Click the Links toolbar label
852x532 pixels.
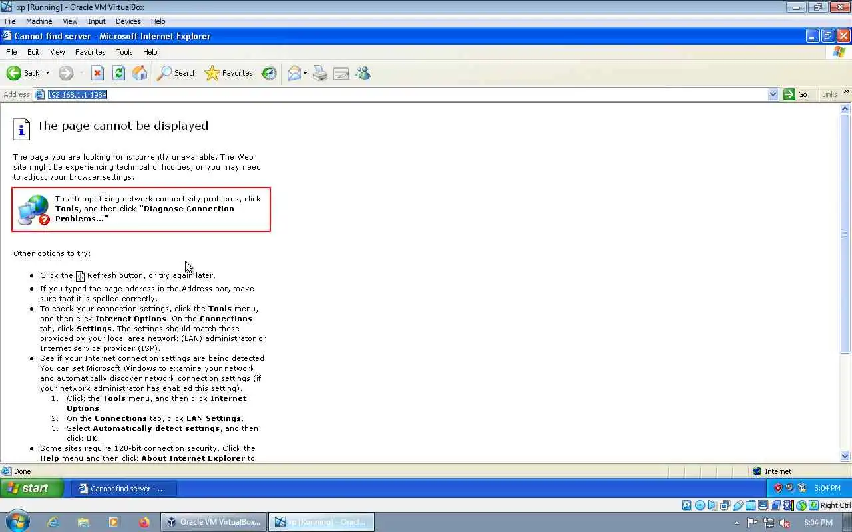pos(829,94)
